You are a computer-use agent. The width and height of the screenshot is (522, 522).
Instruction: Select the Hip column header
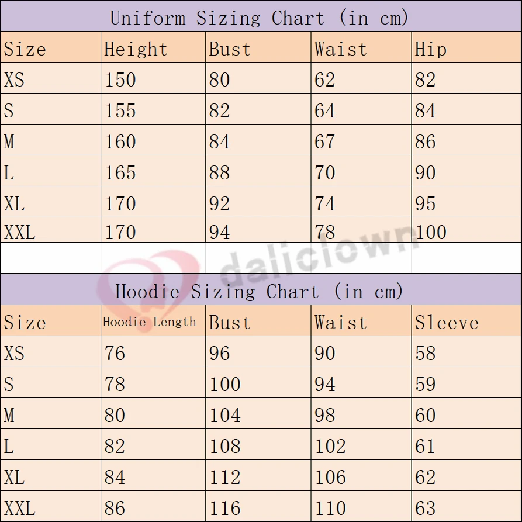pyautogui.click(x=430, y=49)
